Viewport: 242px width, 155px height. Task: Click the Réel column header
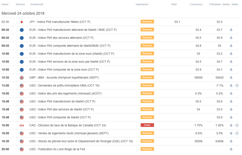pos(174,4)
